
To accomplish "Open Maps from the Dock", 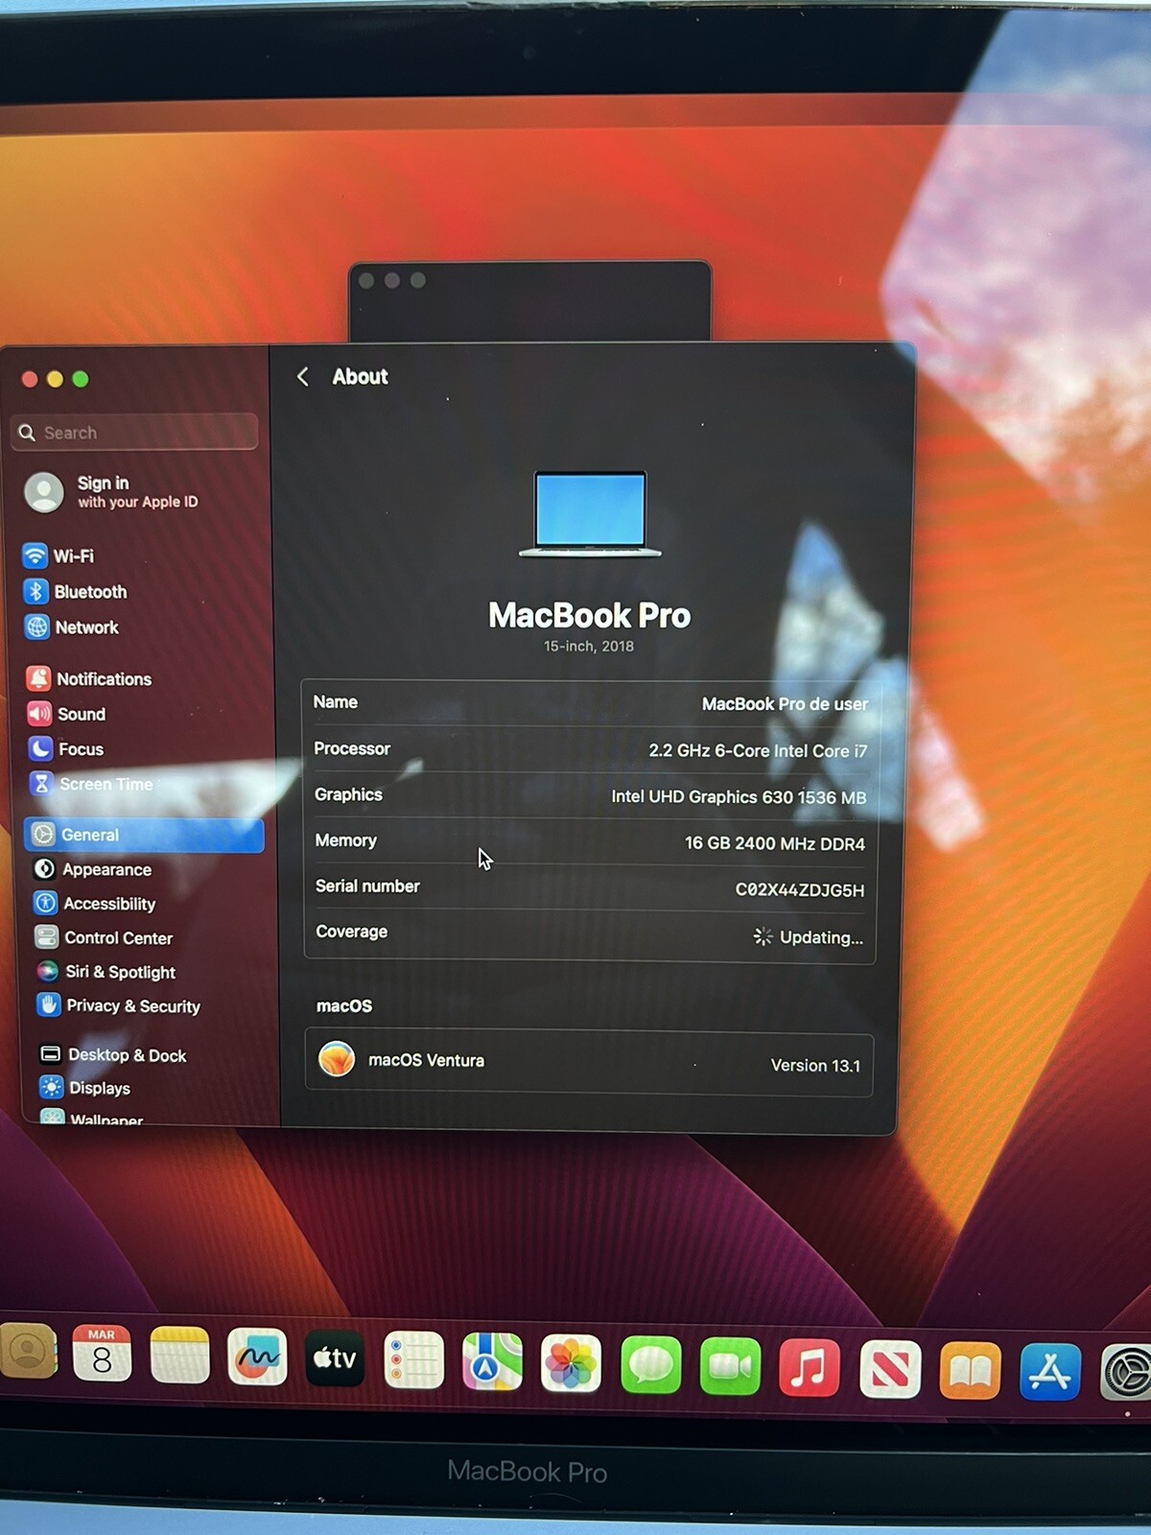I will pos(492,1361).
